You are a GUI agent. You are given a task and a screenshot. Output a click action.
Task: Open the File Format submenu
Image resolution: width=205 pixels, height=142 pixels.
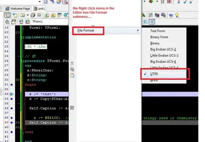point(106,30)
